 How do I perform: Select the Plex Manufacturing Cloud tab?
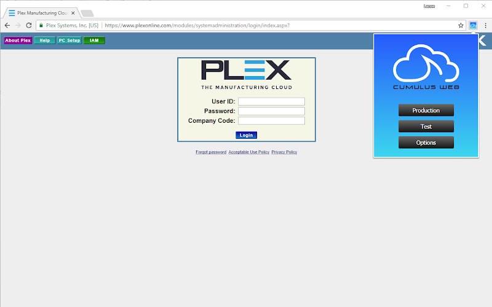click(41, 13)
